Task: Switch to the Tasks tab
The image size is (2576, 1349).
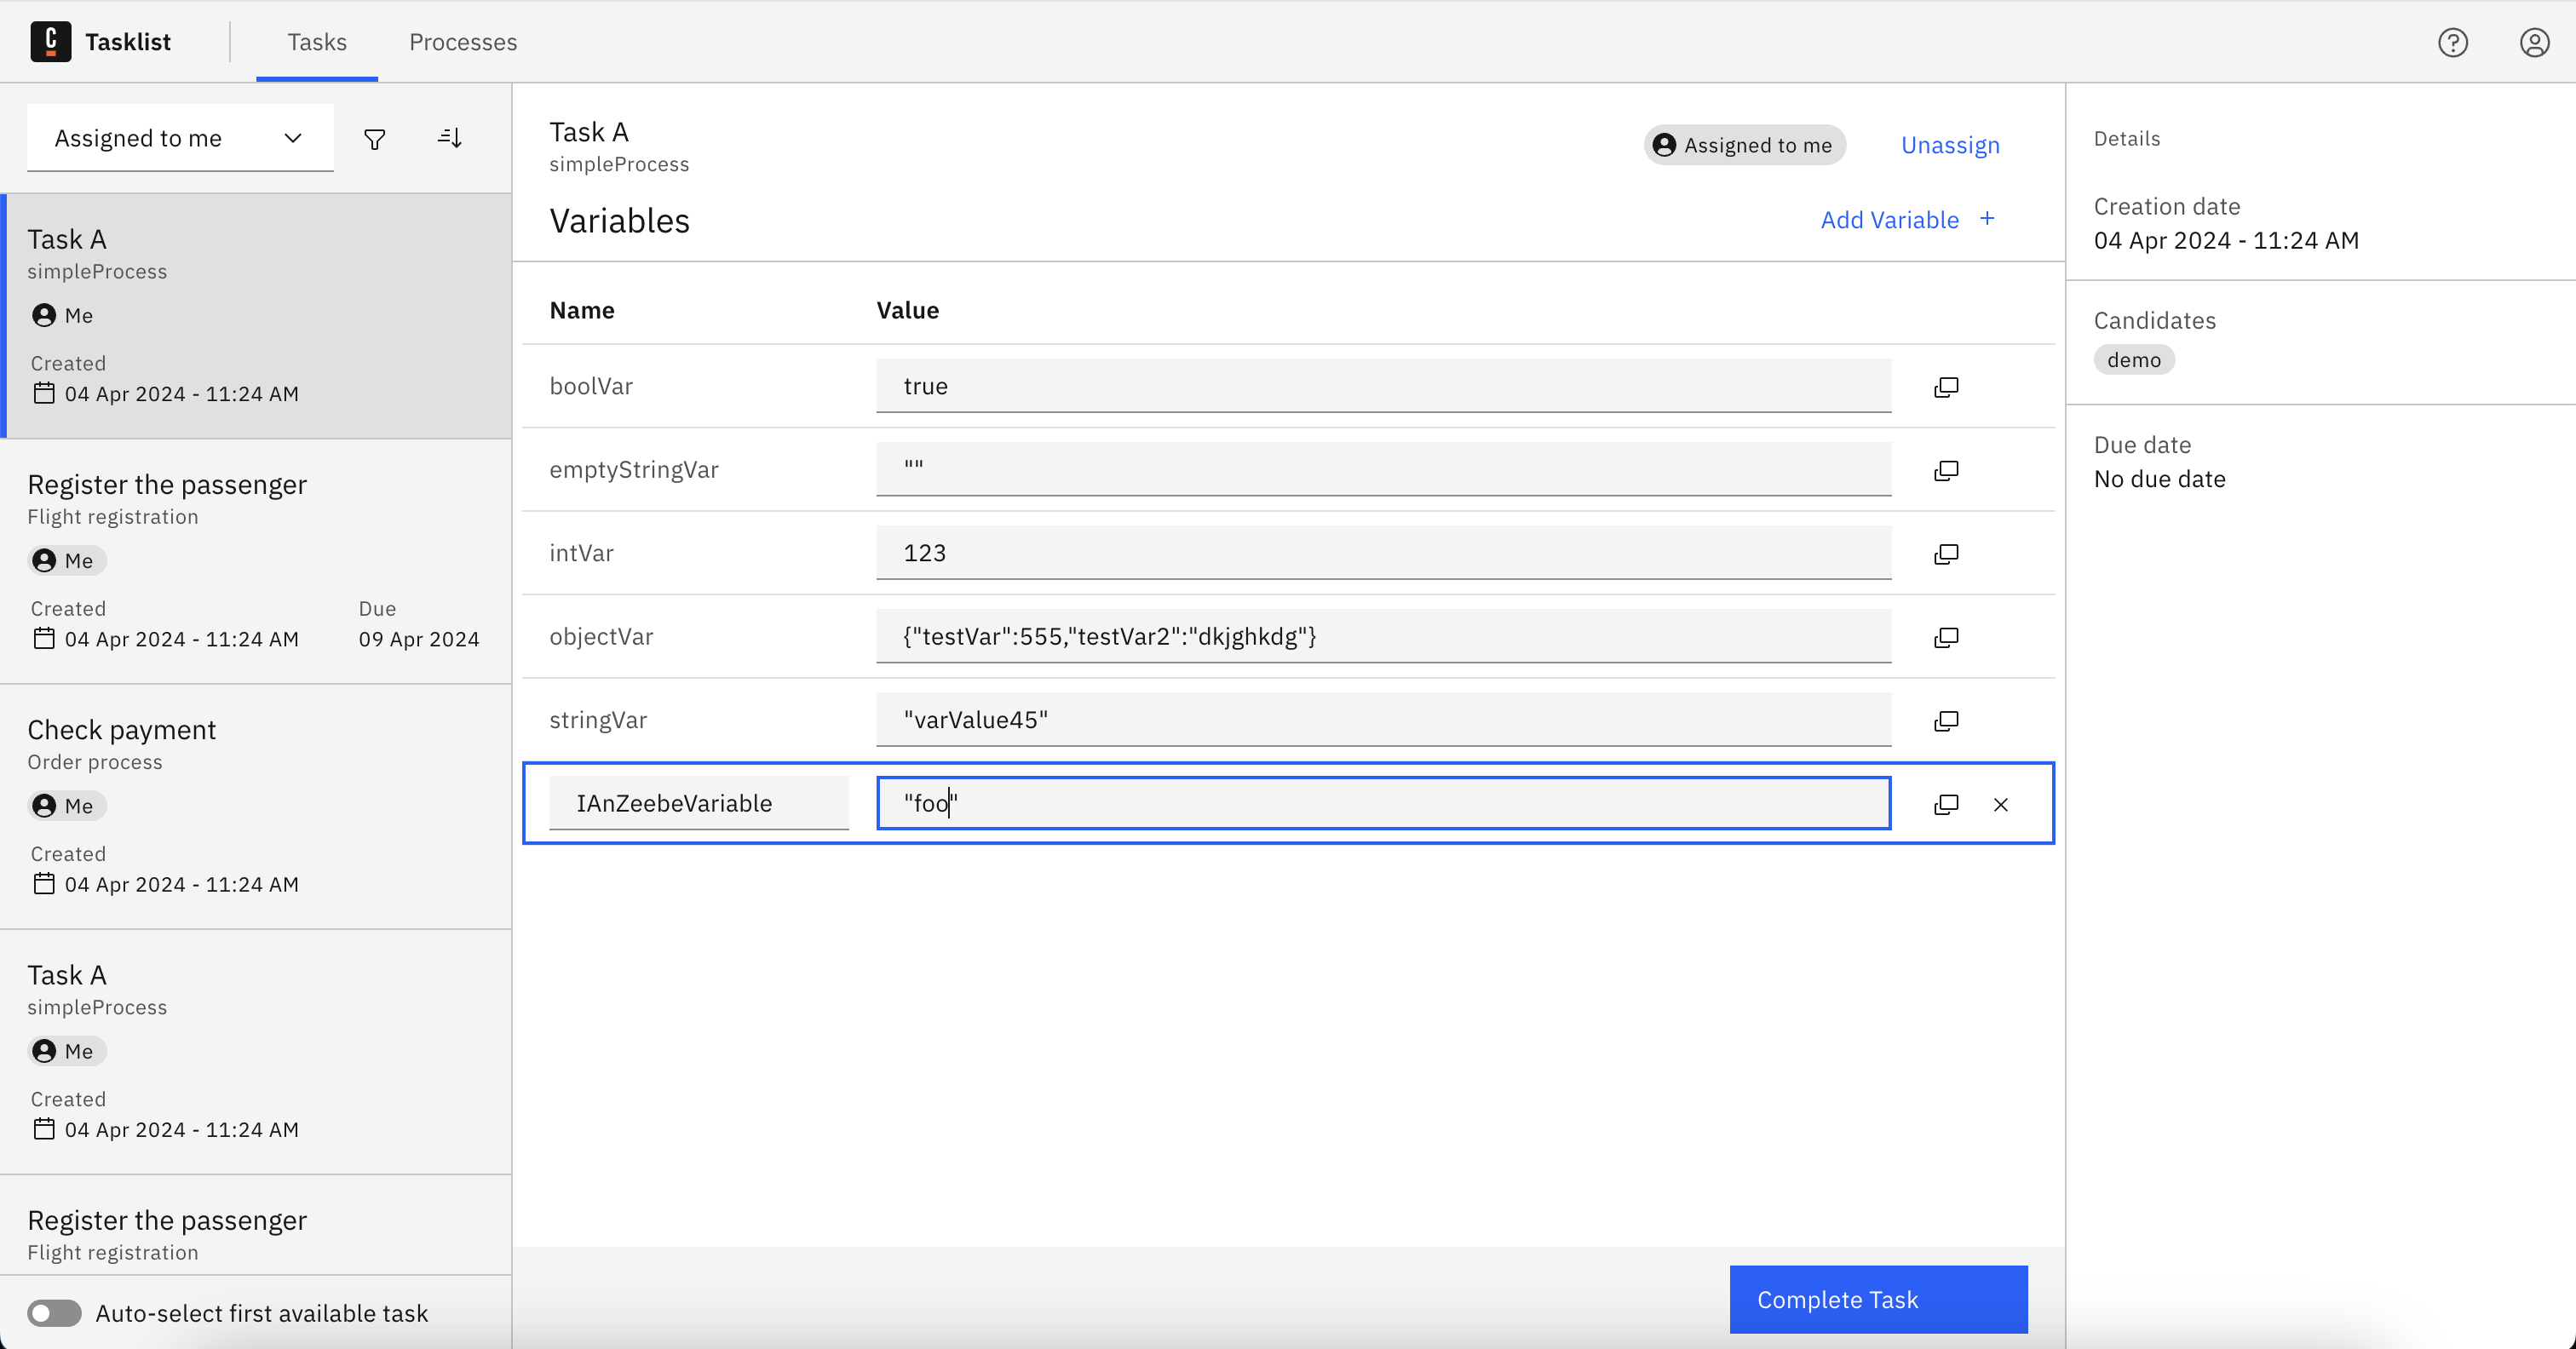Action: click(x=315, y=41)
